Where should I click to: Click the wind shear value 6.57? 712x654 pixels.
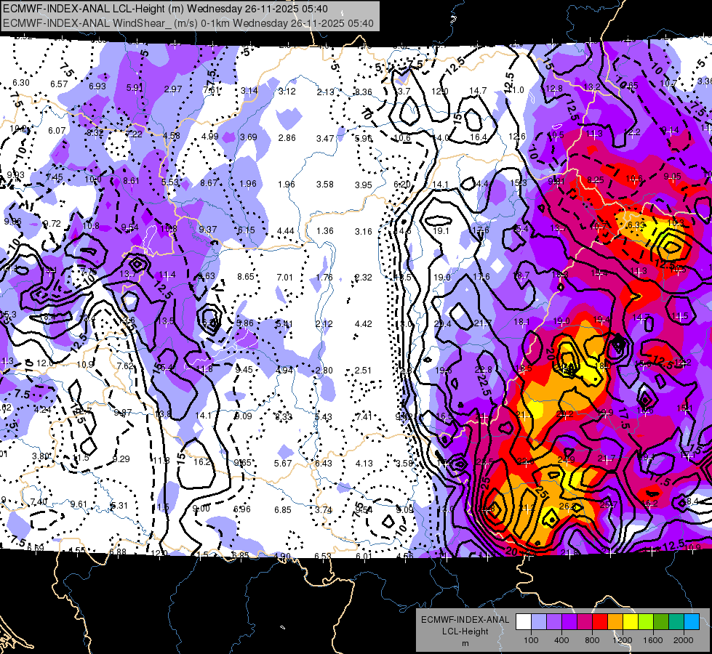point(59,84)
